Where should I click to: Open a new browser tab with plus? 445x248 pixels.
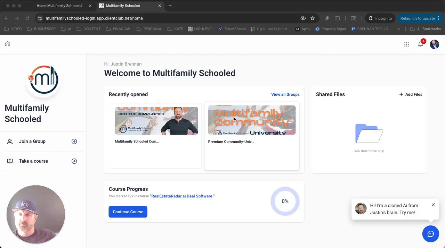[170, 6]
